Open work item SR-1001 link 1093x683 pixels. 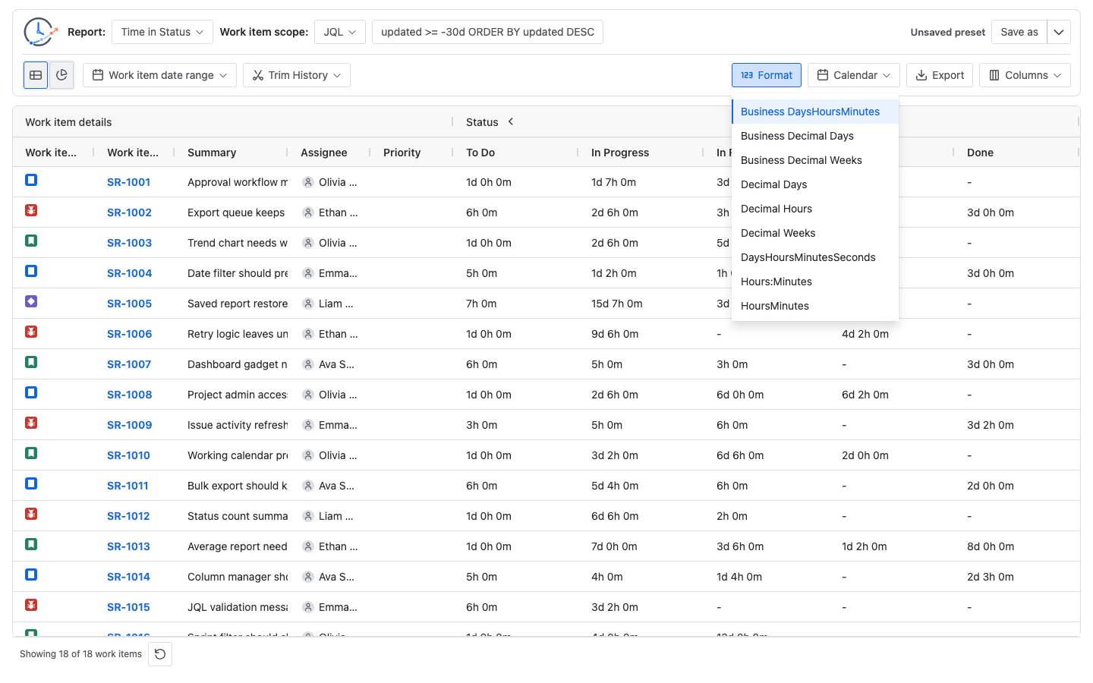(x=128, y=182)
